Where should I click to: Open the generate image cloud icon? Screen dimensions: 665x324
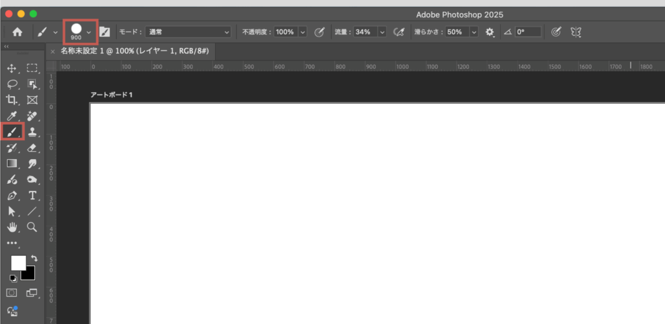[x=12, y=311]
